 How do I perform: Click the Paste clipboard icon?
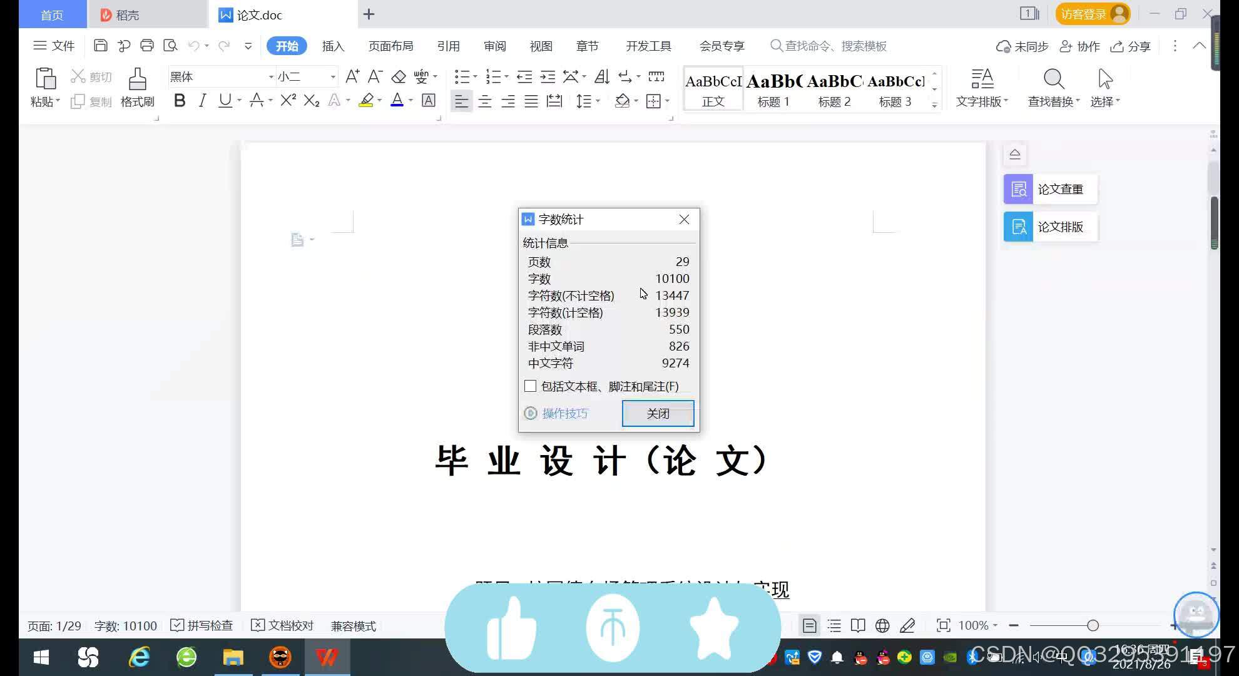pyautogui.click(x=45, y=79)
